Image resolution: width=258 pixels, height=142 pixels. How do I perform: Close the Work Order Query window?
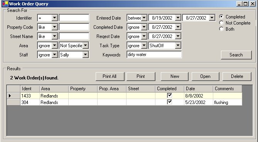(253, 4)
